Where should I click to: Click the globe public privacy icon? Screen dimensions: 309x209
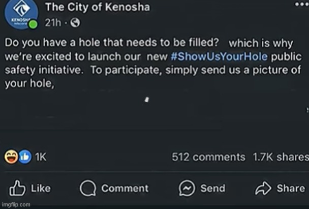tap(75, 23)
